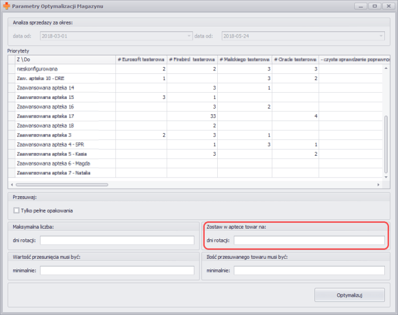Click the table's vertical scrollbar down arrow
This screenshot has width=398, height=315.
(387, 177)
